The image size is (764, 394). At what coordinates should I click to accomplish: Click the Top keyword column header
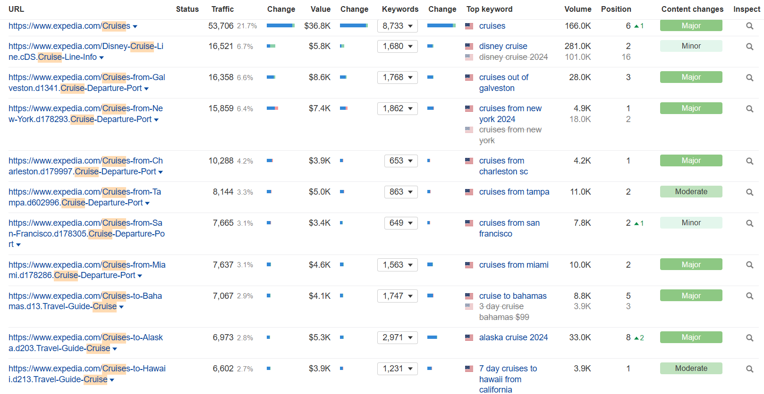[489, 9]
